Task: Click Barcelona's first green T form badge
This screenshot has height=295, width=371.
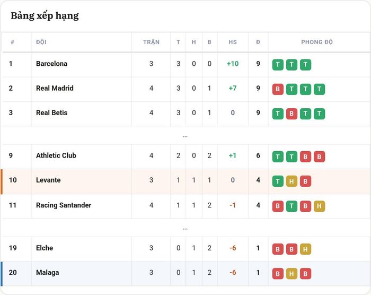Action: 278,65
